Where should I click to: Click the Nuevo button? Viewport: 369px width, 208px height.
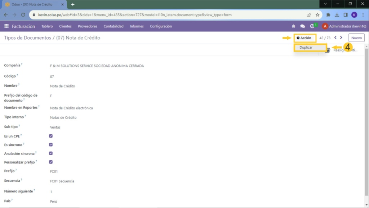[x=356, y=38]
